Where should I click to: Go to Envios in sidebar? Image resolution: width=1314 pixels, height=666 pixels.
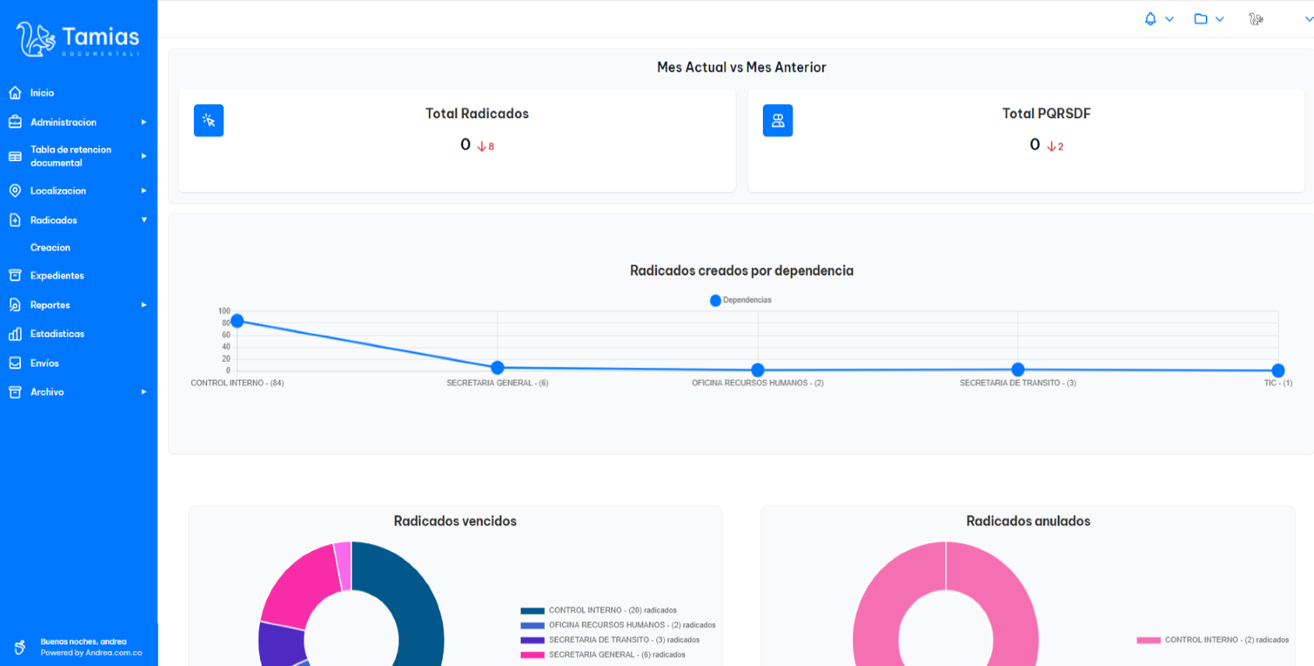44,363
